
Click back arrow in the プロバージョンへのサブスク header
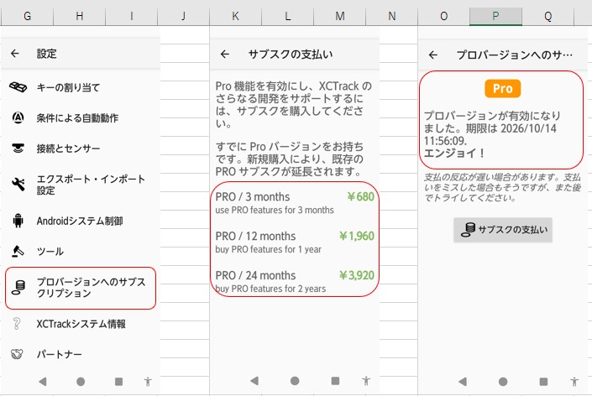coord(432,55)
